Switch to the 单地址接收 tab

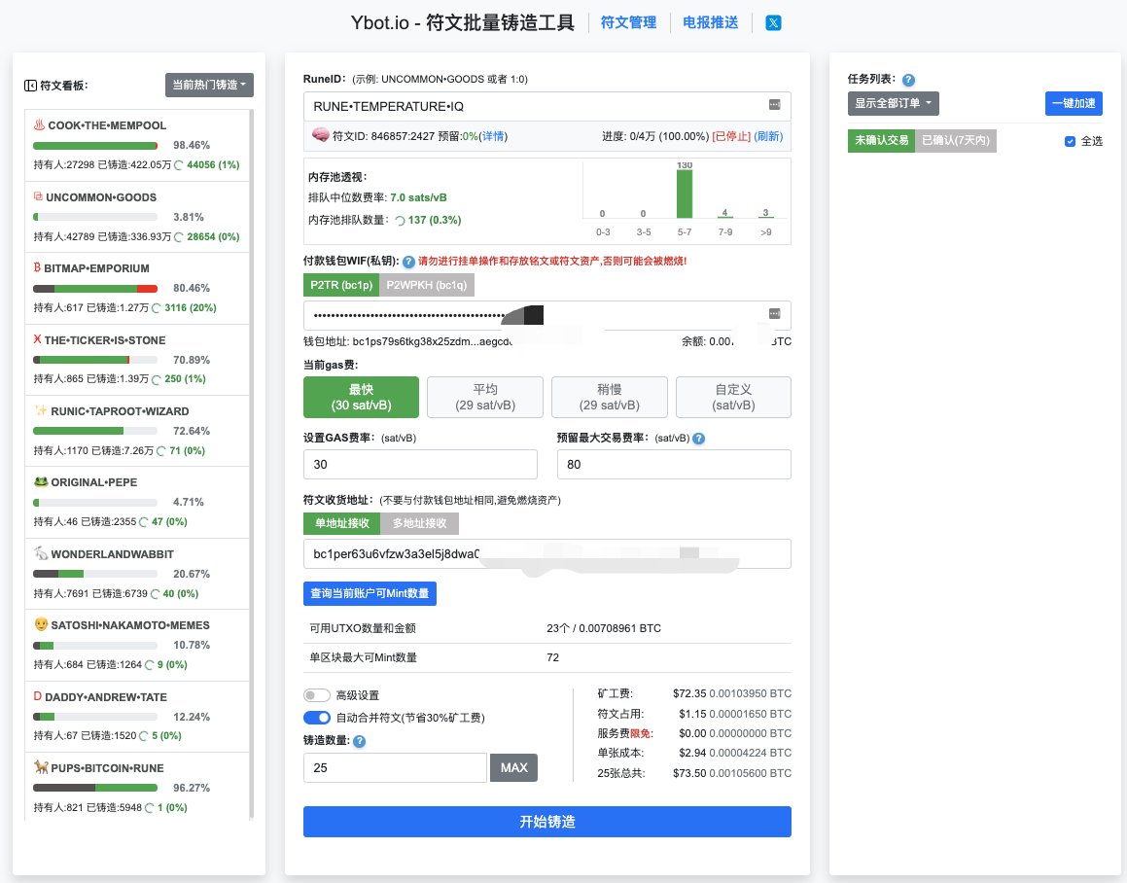pos(342,523)
